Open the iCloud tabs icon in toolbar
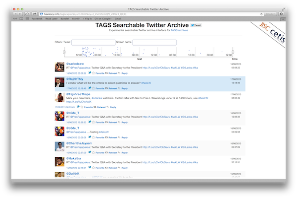 [27, 14]
